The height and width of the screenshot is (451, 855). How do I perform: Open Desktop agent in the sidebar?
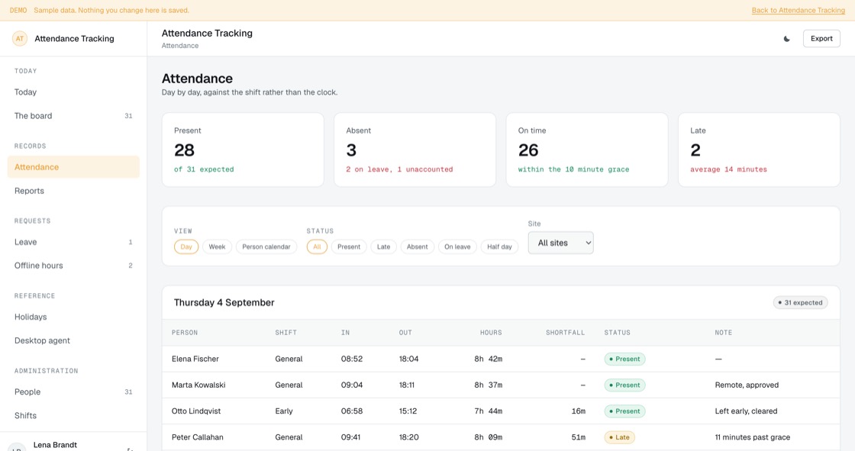point(73,341)
